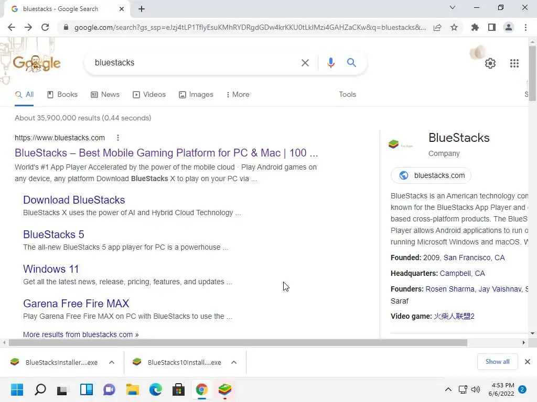The image size is (537, 402).
Task: Share this page from the address bar
Action: pos(437,27)
